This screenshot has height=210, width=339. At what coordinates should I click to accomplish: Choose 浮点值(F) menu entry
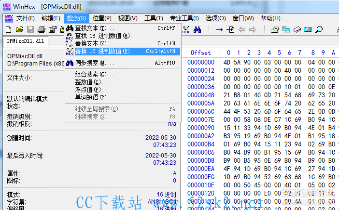click(123, 90)
